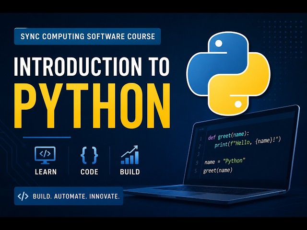Click the blue and yellow Python logo

click(228, 74)
